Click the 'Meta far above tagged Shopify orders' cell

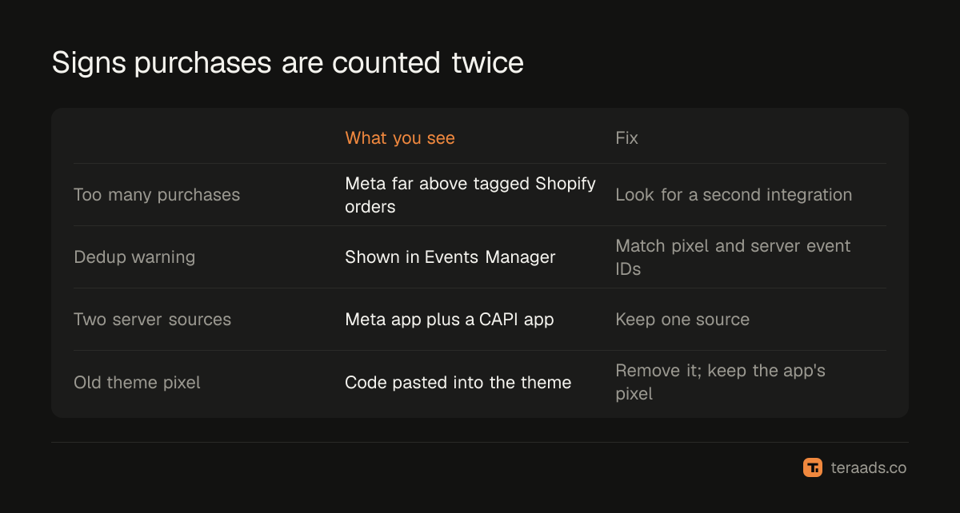click(470, 195)
